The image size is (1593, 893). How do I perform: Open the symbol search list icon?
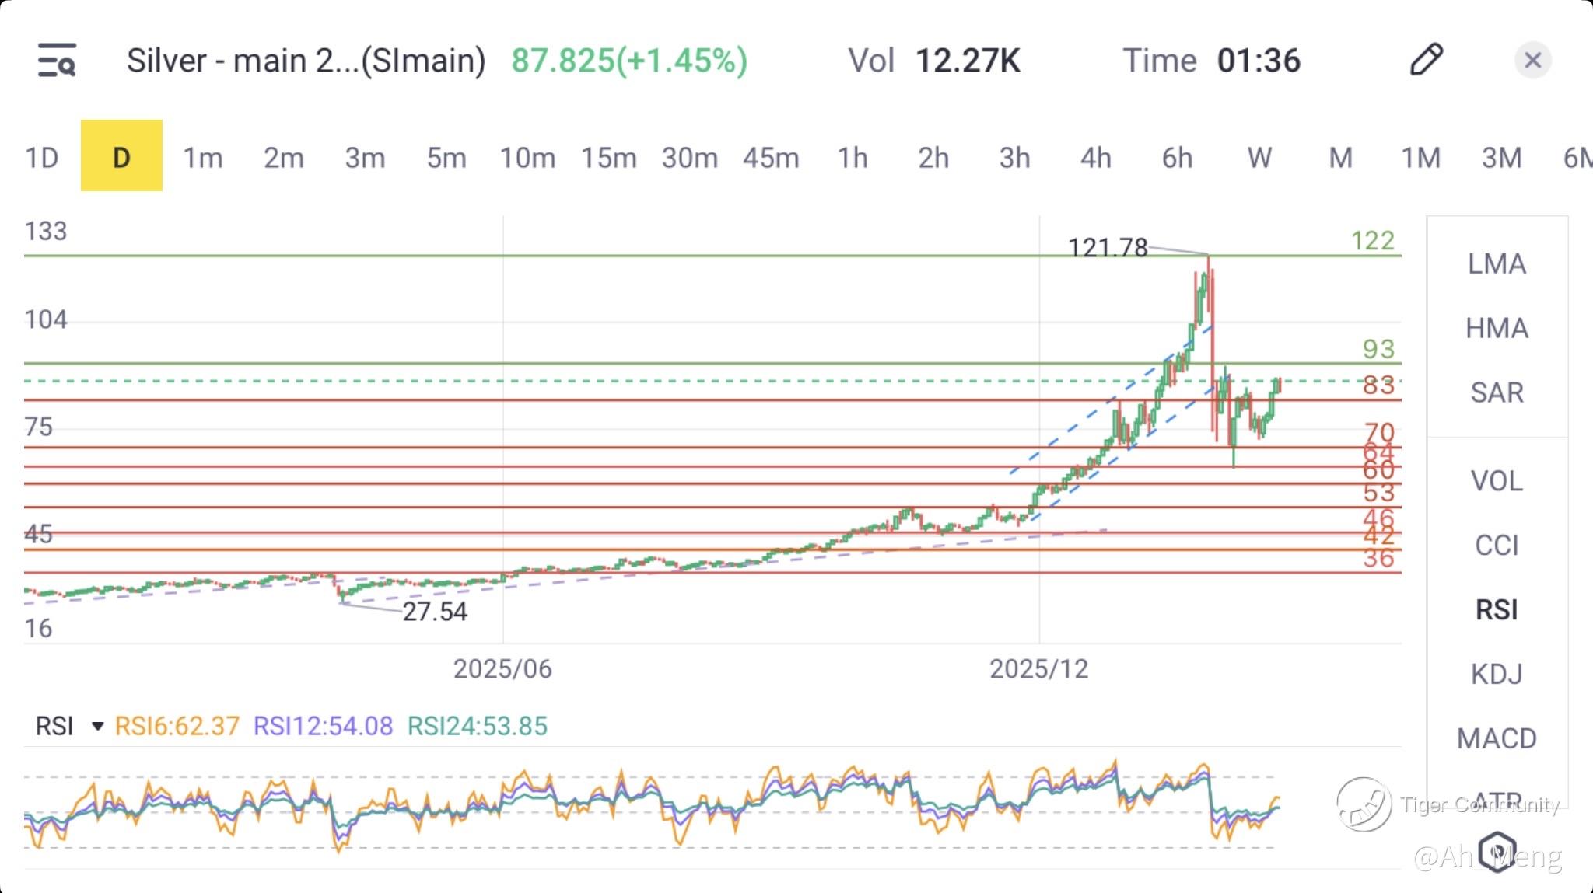(57, 61)
